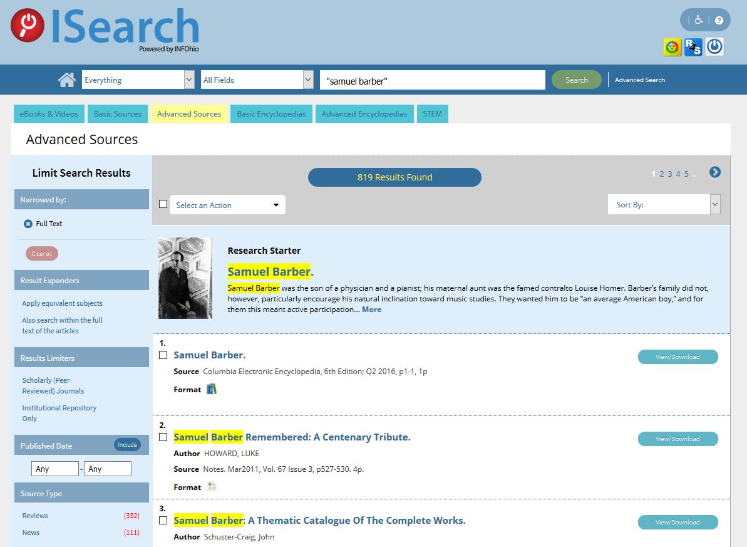The width and height of the screenshot is (747, 547).
Task: Click the Clear all button
Action: 42,254
